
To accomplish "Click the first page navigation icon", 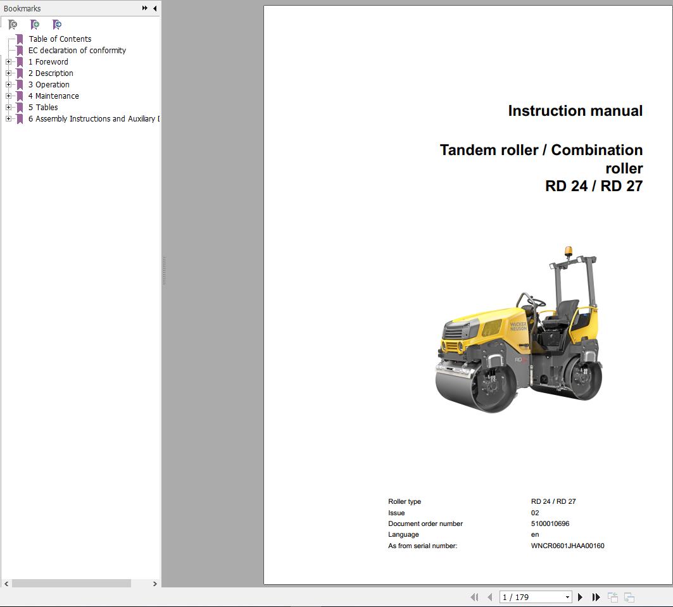I will point(474,597).
